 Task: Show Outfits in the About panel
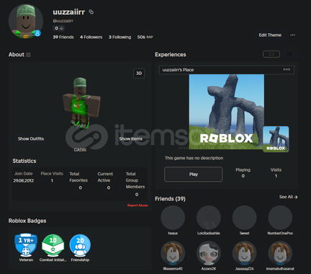[31, 138]
